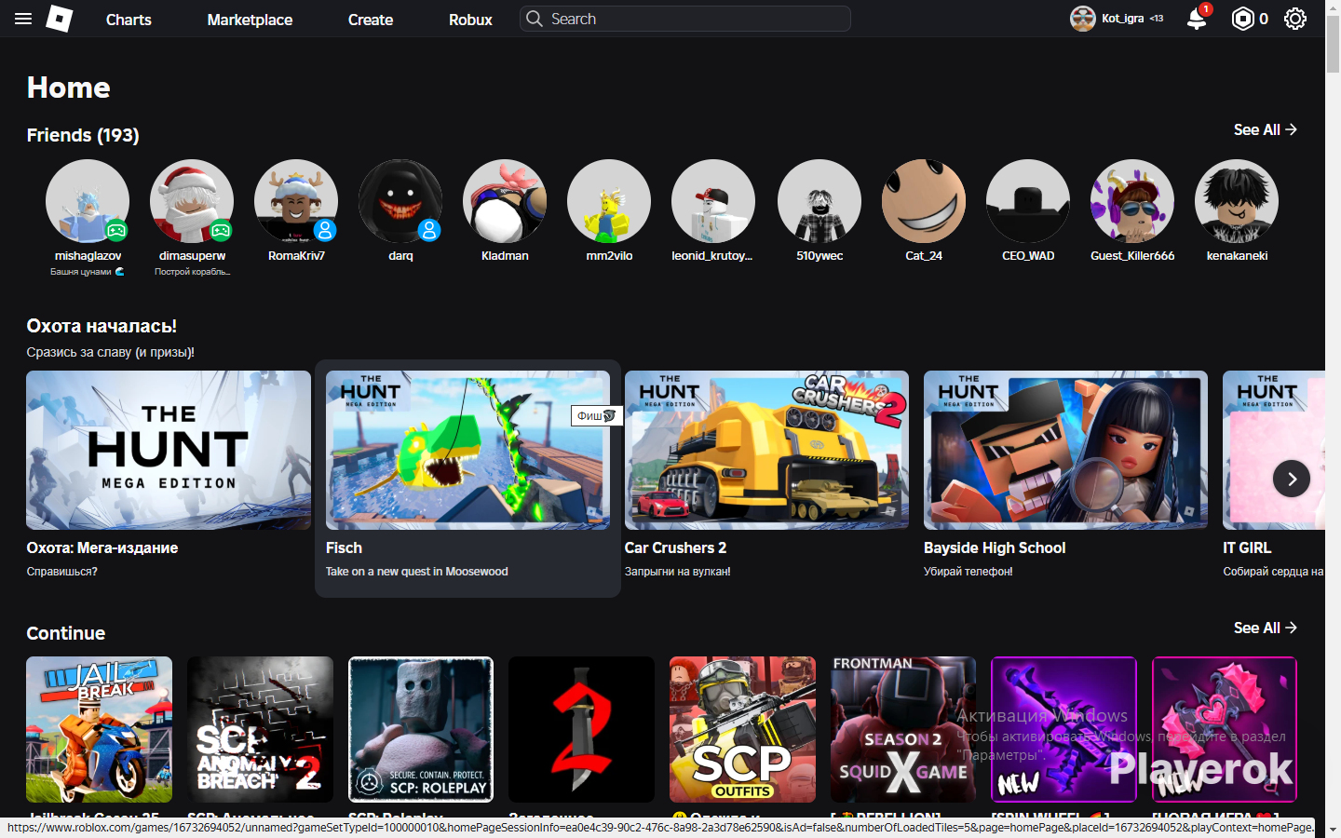The height and width of the screenshot is (838, 1341).
Task: Open the Continue section heading
Action: click(66, 633)
